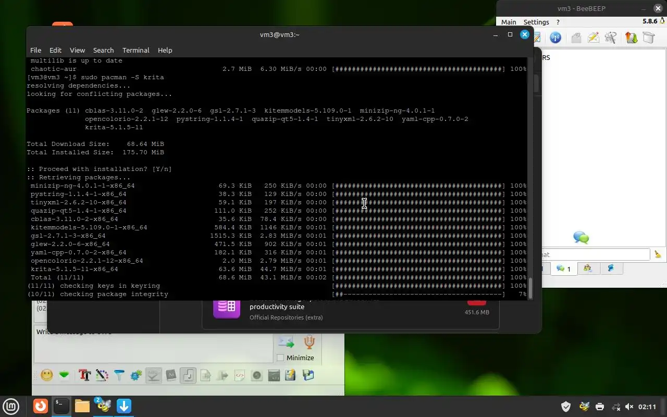The image size is (667, 417).
Task: Open the blue download arrow app in taskbar
Action: (x=124, y=406)
